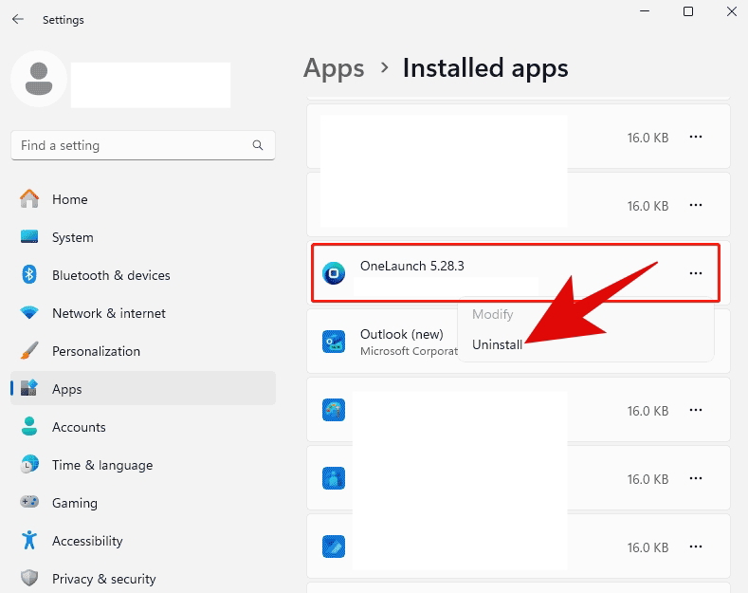Click the Personalization paintbrush icon
The image size is (748, 593).
(x=29, y=351)
